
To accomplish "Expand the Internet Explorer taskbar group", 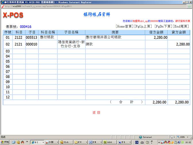I will point(37,142).
